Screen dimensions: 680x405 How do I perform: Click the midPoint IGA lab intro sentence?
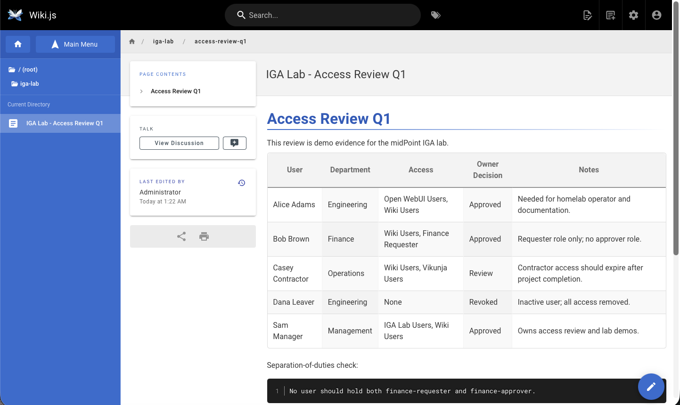point(358,143)
